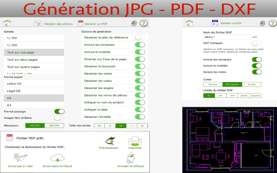Disable Dessiner les notes
This screenshot has height=173, width=277.
point(140,74)
